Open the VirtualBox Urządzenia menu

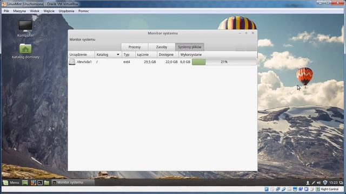pyautogui.click(x=66, y=11)
